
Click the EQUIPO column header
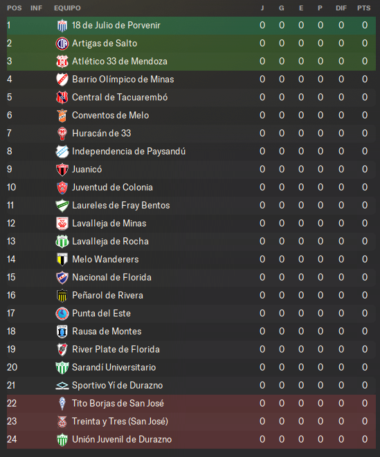67,8
